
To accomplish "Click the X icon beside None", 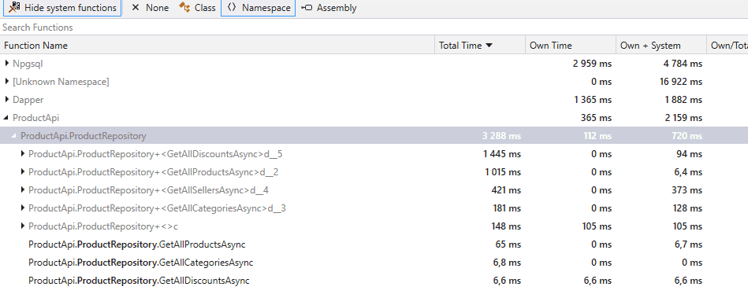I will point(136,8).
